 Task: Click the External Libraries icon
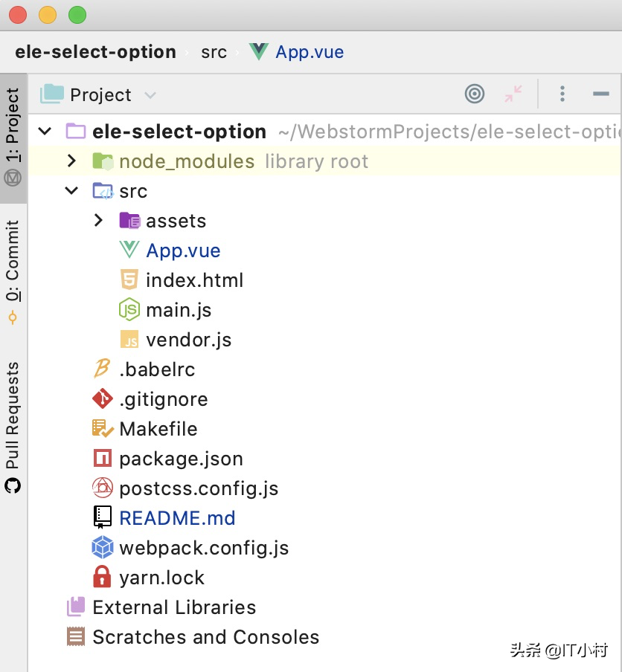76,607
